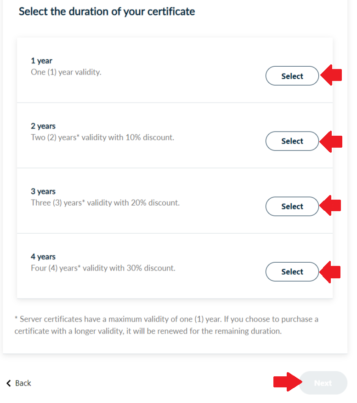Image resolution: width=357 pixels, height=403 pixels.
Task: Click the "4 years" option title
Action: point(43,257)
